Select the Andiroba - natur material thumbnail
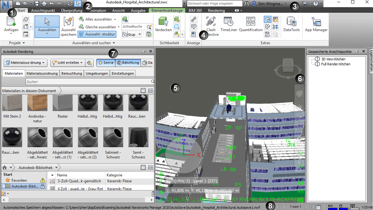This screenshot has height=210, width=373. (37, 103)
